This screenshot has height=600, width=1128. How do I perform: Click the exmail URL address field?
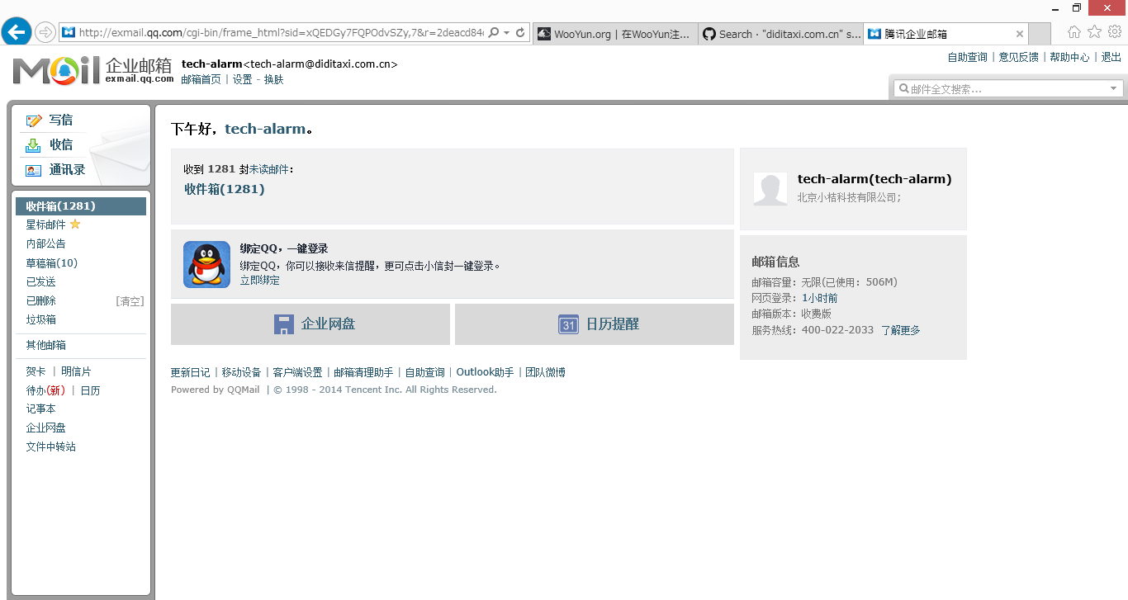[x=281, y=33]
